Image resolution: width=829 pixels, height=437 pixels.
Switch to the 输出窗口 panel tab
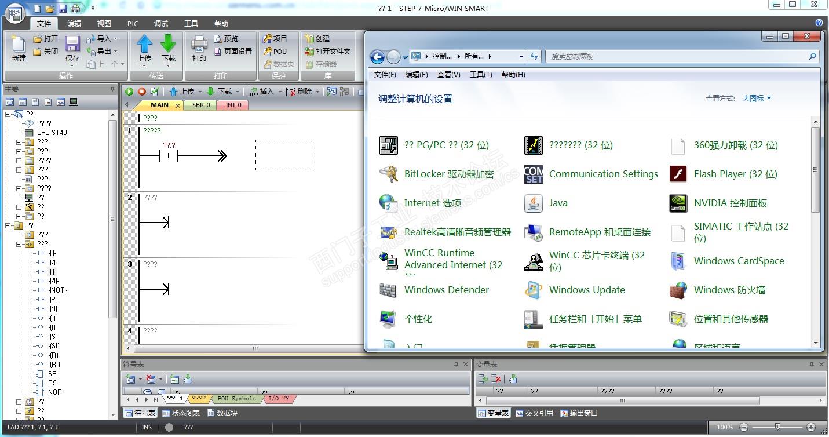click(x=579, y=413)
